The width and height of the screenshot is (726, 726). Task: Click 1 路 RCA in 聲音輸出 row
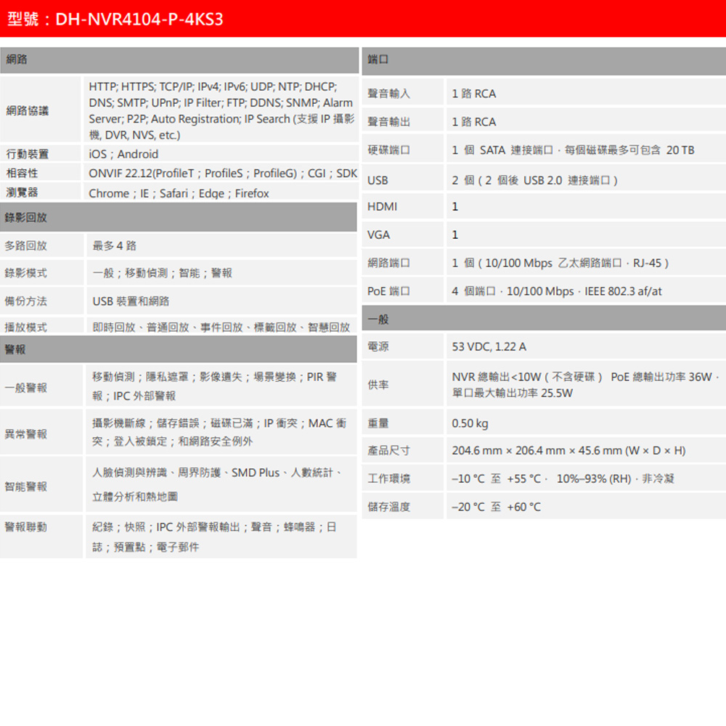coord(473,122)
